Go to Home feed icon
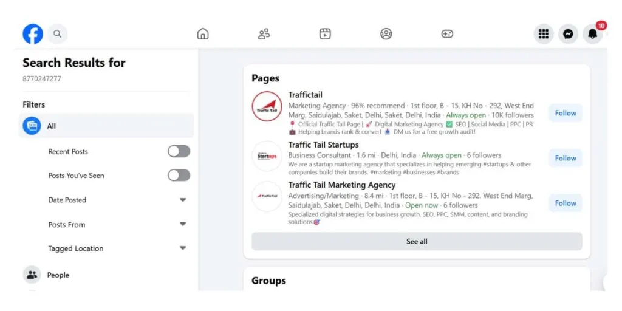Image resolution: width=622 pixels, height=311 pixels. pos(203,34)
